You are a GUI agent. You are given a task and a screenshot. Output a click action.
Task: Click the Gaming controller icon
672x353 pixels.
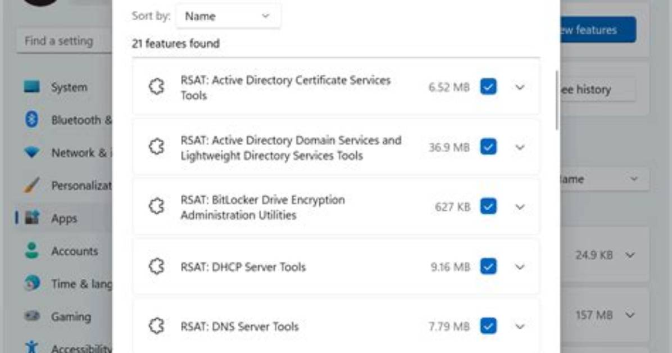(32, 316)
